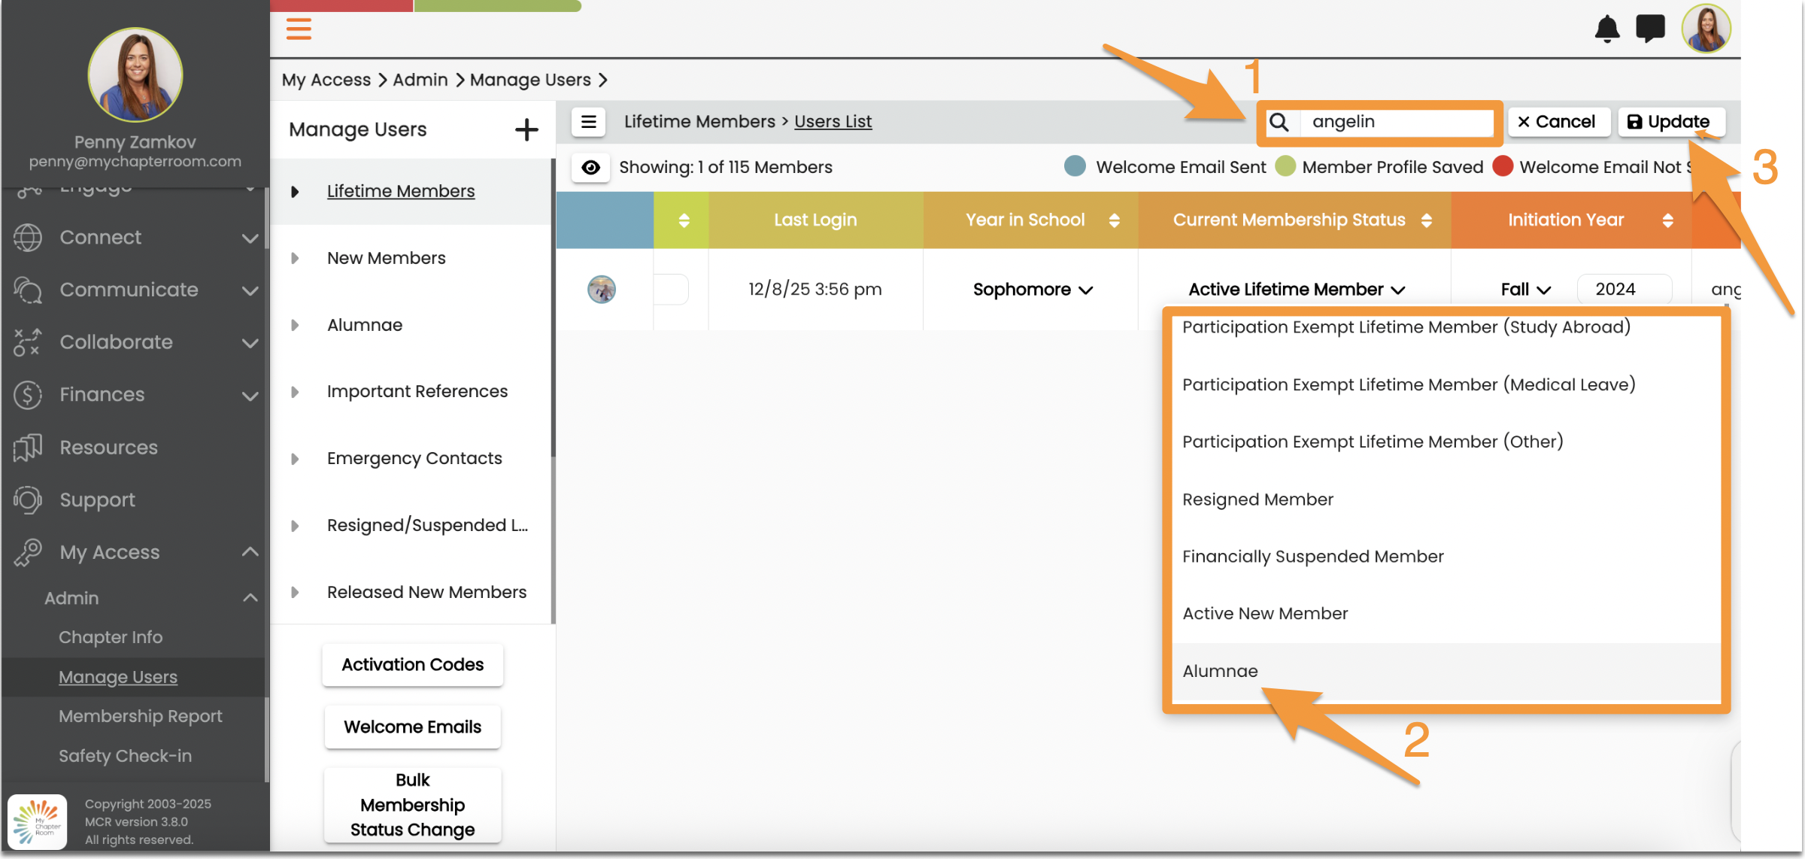Screen dimensions: 1805x859
Task: Click the search magnifier icon
Action: tap(1279, 122)
